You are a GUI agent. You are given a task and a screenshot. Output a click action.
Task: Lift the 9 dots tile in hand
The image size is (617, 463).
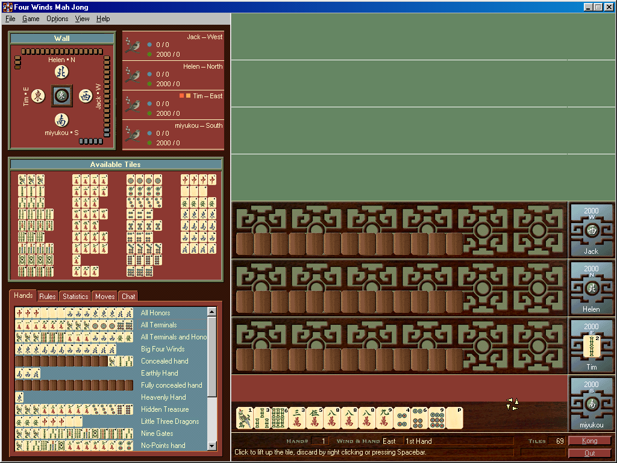pos(437,418)
